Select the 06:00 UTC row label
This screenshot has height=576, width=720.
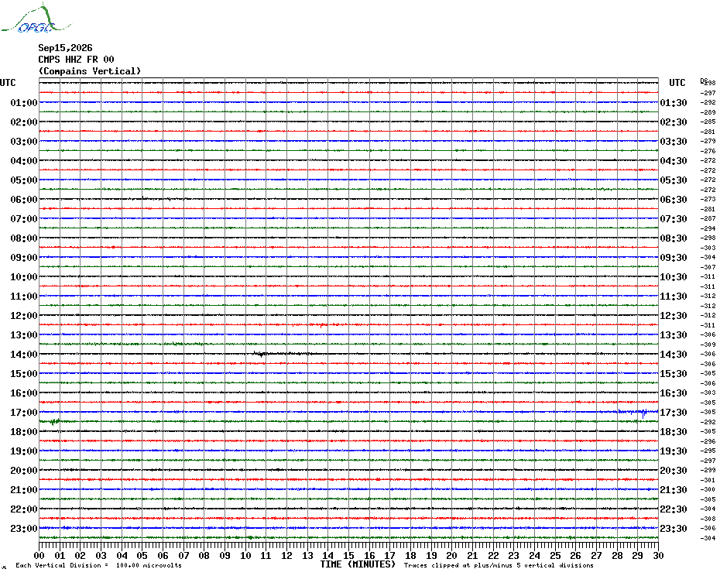[24, 199]
